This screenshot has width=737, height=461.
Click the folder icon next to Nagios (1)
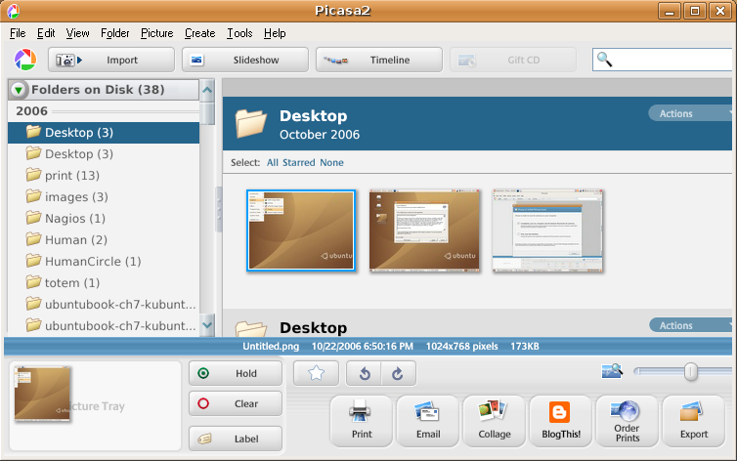(x=33, y=218)
